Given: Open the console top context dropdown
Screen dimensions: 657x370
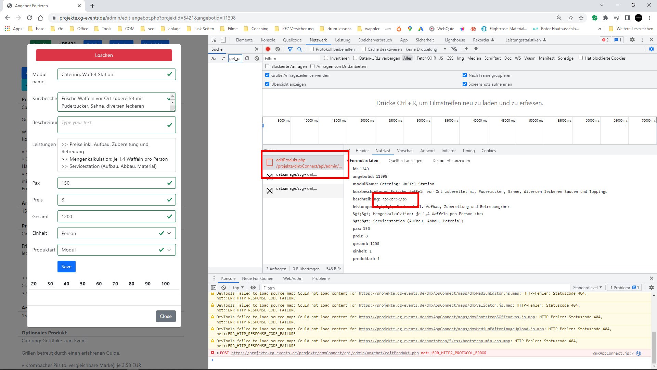Looking at the screenshot, I should pyautogui.click(x=238, y=288).
